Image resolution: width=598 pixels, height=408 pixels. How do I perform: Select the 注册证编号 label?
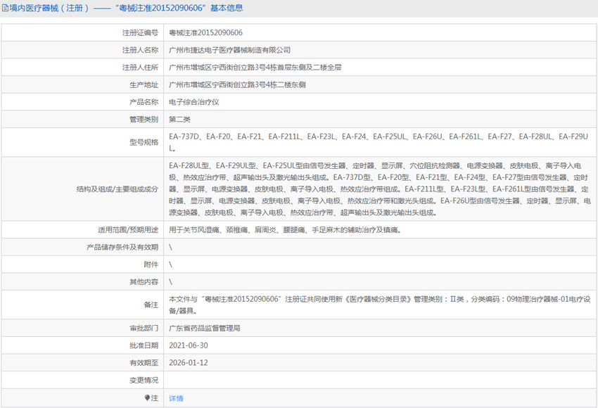click(140, 33)
